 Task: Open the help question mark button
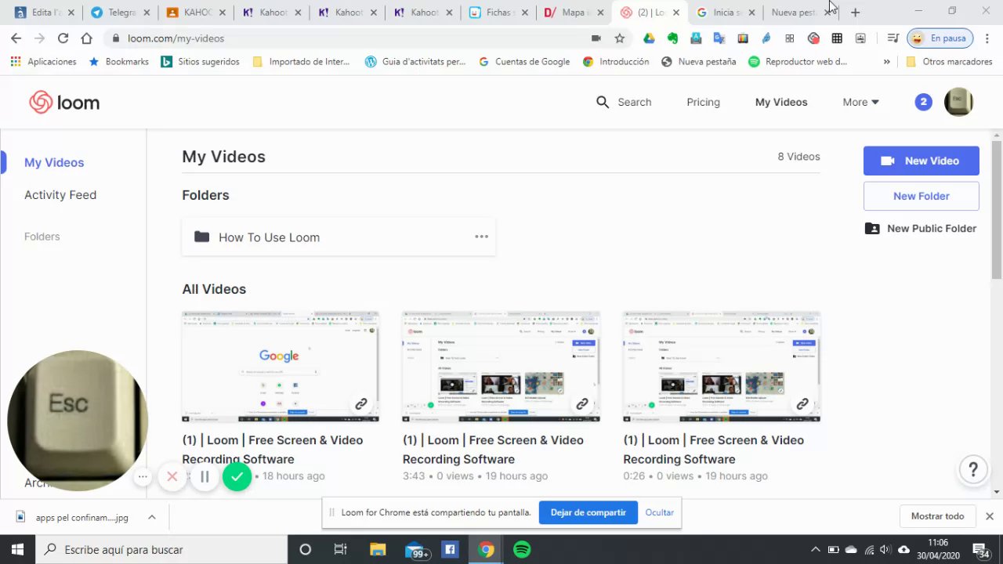[973, 469]
